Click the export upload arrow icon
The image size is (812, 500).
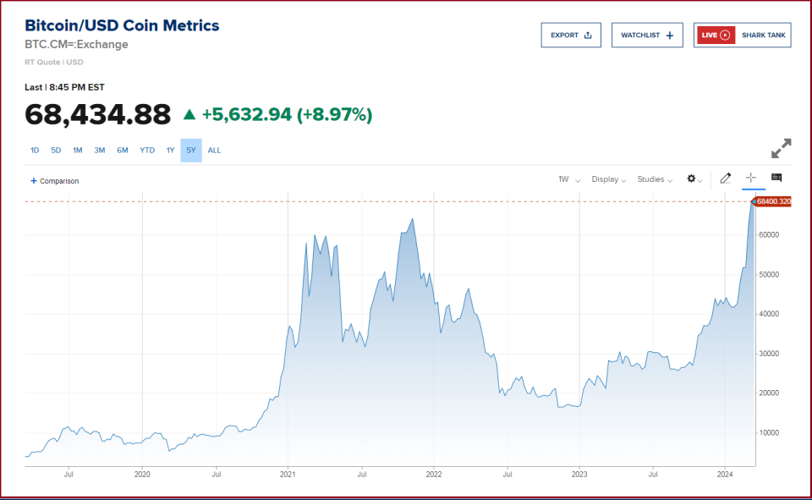coord(588,36)
